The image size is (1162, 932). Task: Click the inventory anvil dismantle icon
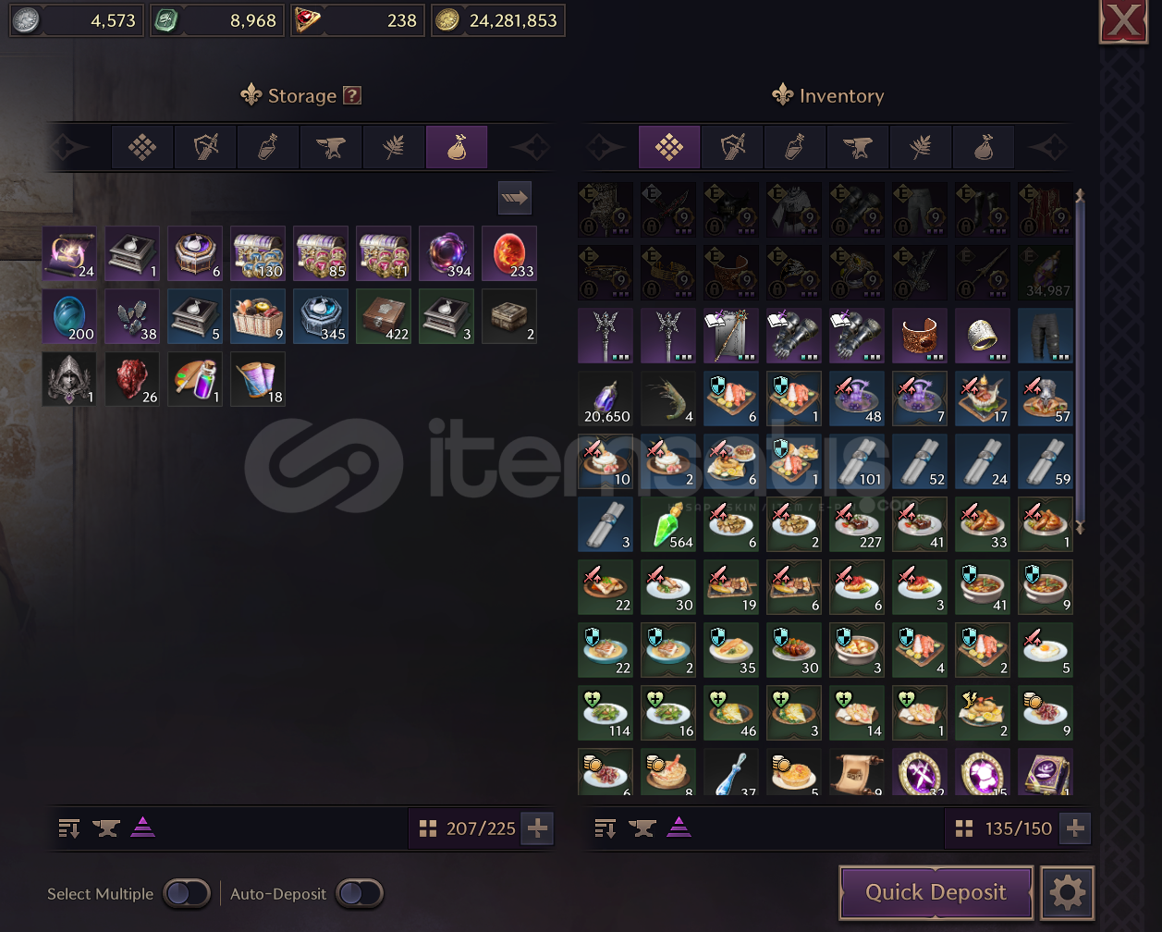[x=642, y=828]
